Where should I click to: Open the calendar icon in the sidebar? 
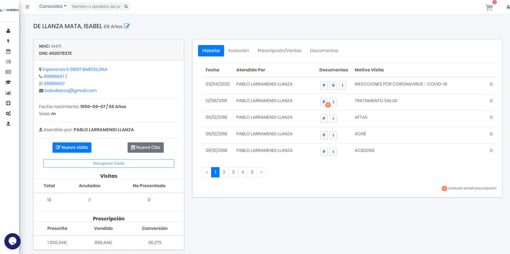pyautogui.click(x=8, y=51)
